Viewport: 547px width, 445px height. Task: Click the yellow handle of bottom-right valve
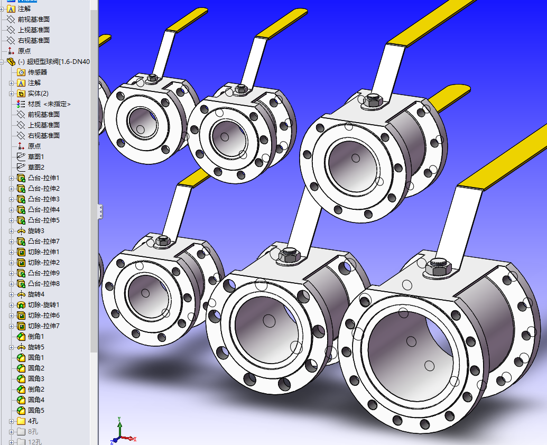[506, 162]
